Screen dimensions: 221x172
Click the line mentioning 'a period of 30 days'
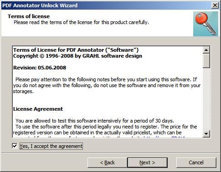click(x=95, y=121)
